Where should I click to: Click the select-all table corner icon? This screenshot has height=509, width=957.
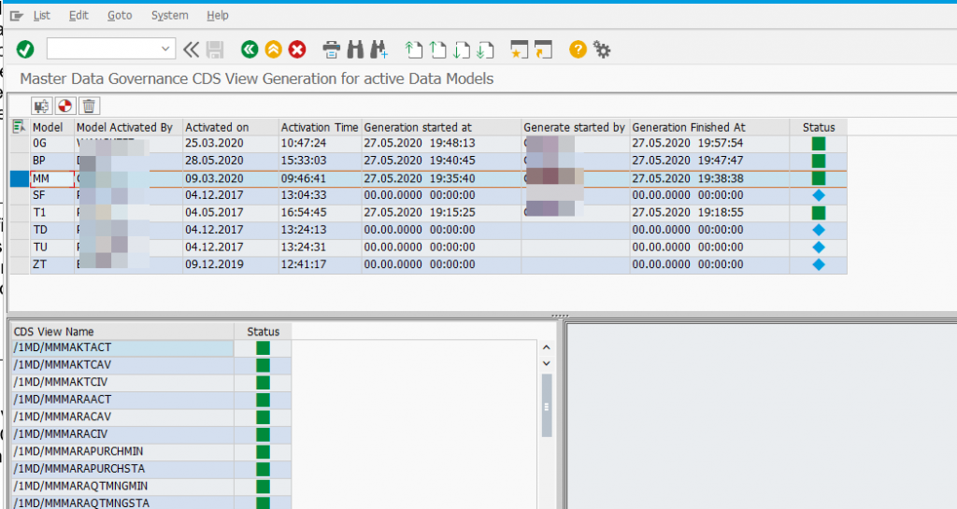point(19,127)
